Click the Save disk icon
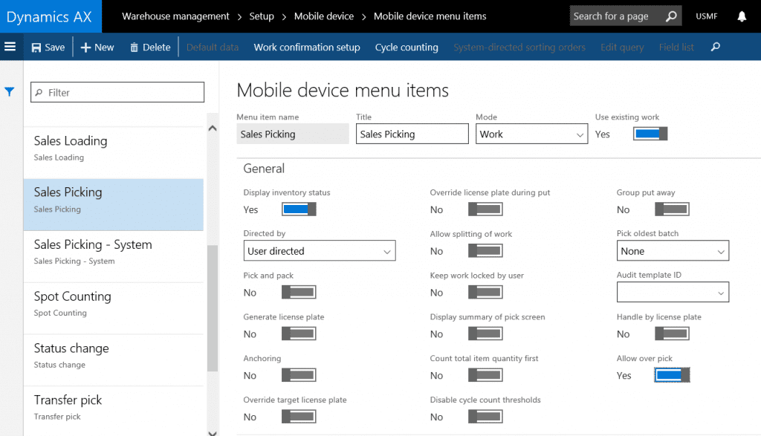The image size is (761, 436). [x=36, y=48]
